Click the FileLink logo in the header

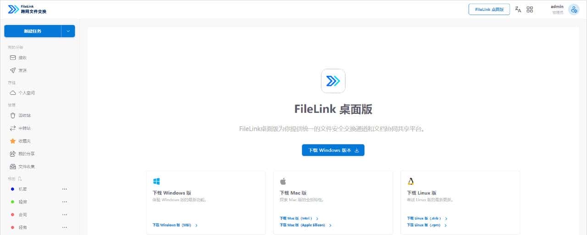click(27, 9)
